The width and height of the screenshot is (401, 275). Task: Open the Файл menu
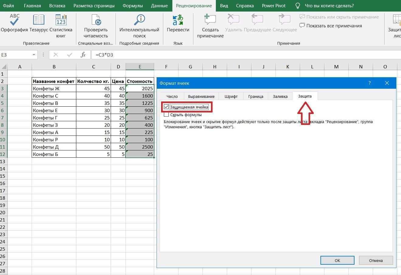[9, 6]
